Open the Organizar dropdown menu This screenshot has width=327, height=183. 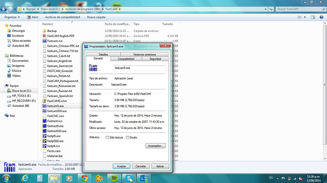coord(12,17)
